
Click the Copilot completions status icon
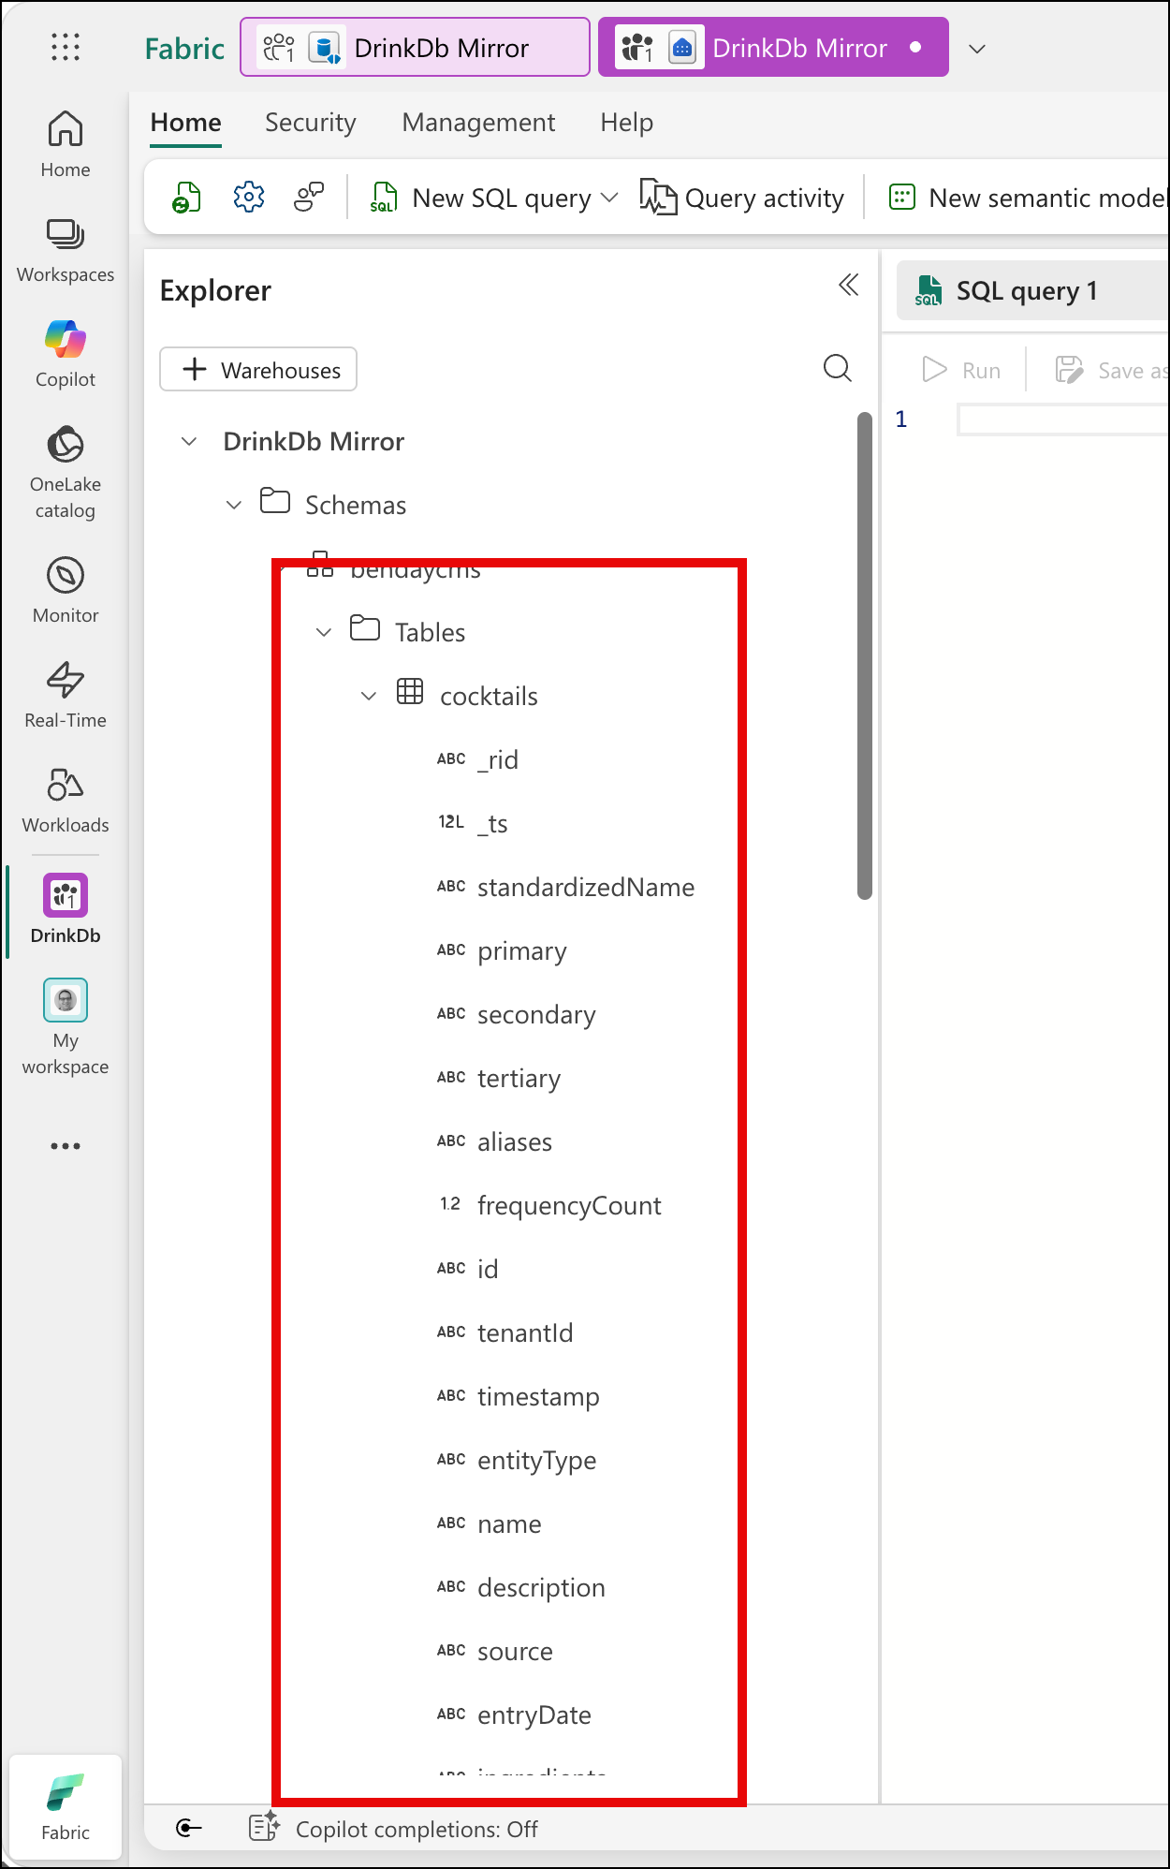coord(265,1827)
